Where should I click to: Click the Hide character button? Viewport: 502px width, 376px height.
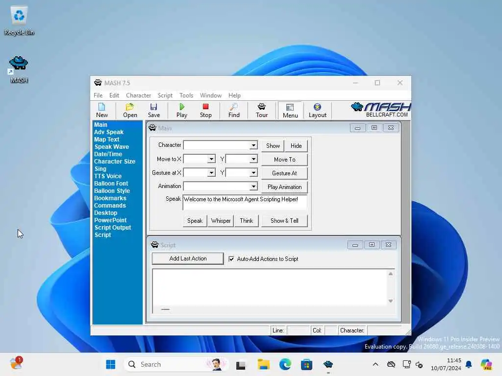pyautogui.click(x=296, y=146)
